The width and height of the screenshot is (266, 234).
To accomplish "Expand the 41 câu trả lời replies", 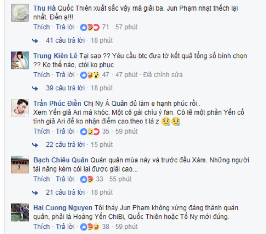I will click(x=65, y=40).
